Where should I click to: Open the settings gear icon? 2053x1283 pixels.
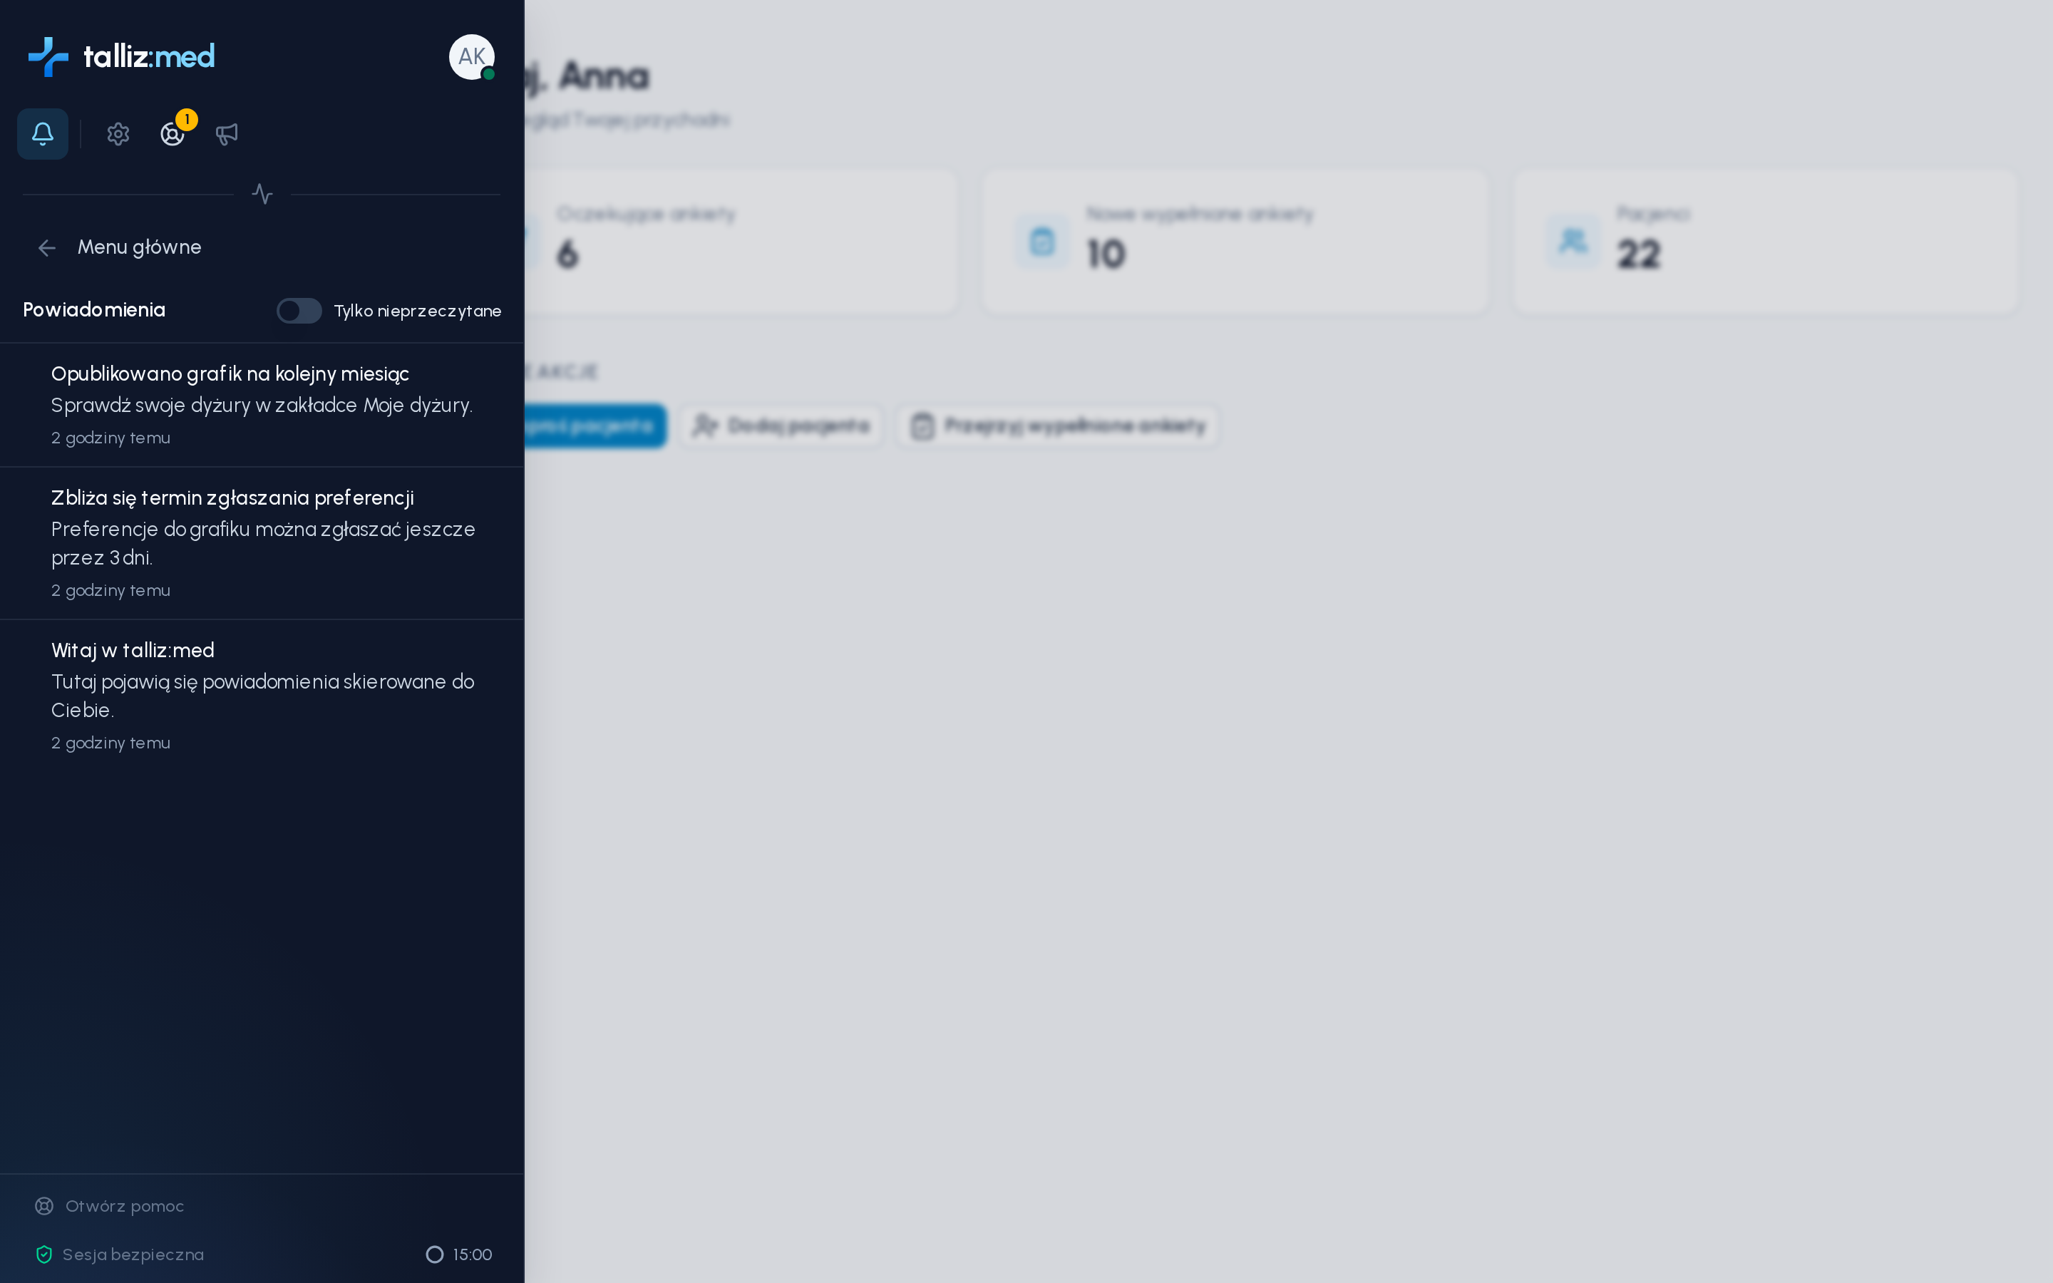point(118,134)
